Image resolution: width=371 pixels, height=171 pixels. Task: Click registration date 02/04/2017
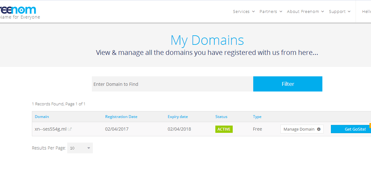click(x=117, y=129)
